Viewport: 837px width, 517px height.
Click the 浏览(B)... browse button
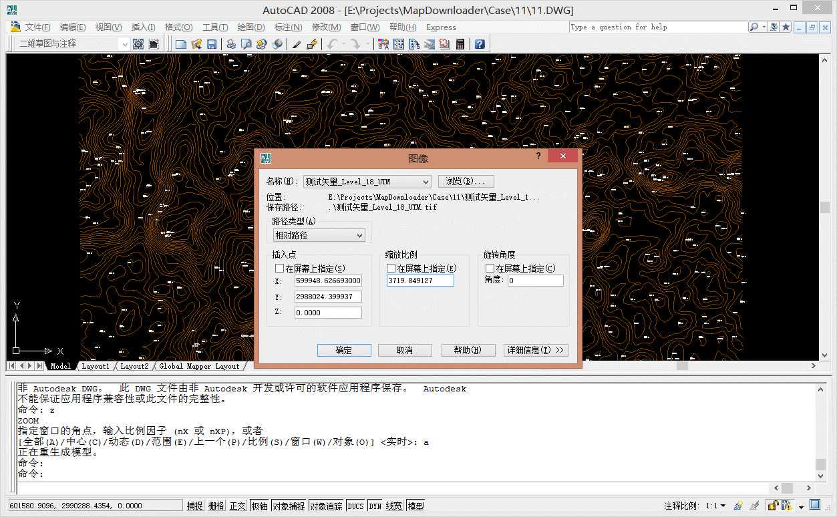pos(466,182)
